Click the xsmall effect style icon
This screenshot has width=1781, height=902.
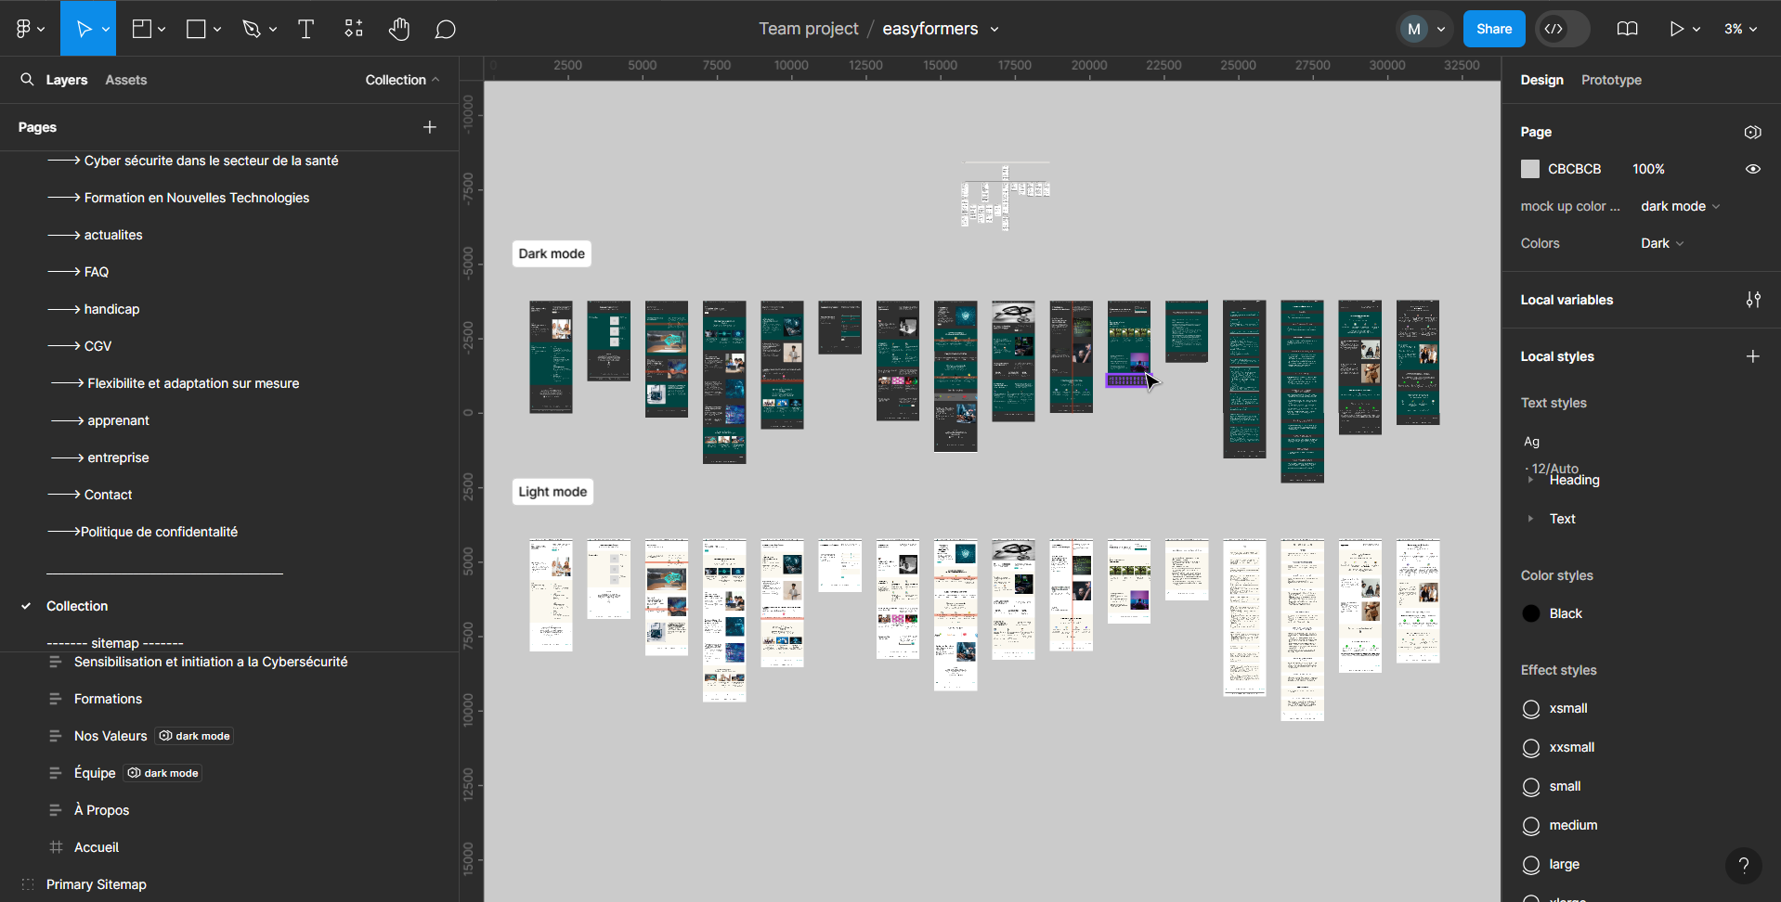point(1531,709)
